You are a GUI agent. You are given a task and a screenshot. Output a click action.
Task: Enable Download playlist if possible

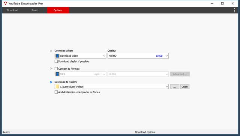click(x=56, y=61)
